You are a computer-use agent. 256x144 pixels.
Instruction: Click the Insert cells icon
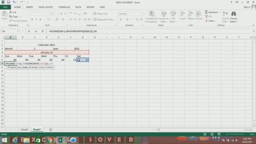tap(182, 14)
